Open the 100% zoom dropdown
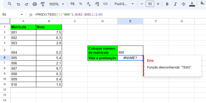This screenshot has width=206, height=103. point(56,4)
